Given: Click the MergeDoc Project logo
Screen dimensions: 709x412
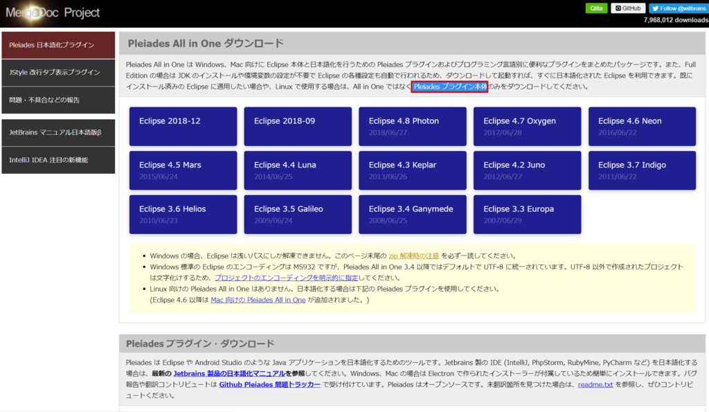Looking at the screenshot, I should (53, 12).
